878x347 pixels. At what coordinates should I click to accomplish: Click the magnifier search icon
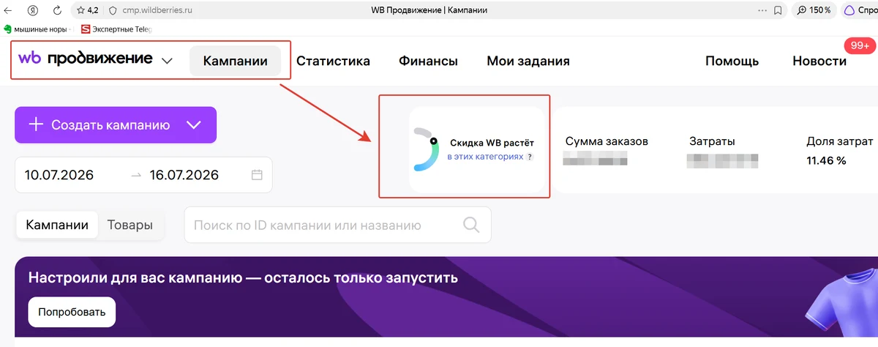(471, 225)
